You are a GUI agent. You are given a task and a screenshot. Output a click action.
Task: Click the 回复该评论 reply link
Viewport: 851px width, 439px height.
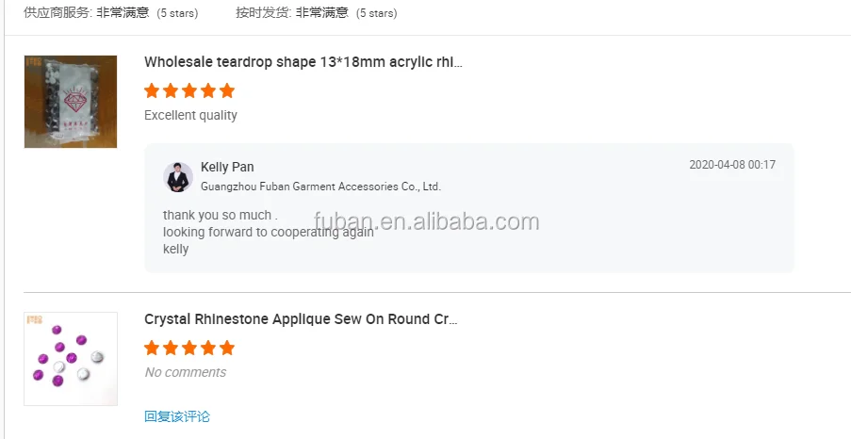[177, 416]
